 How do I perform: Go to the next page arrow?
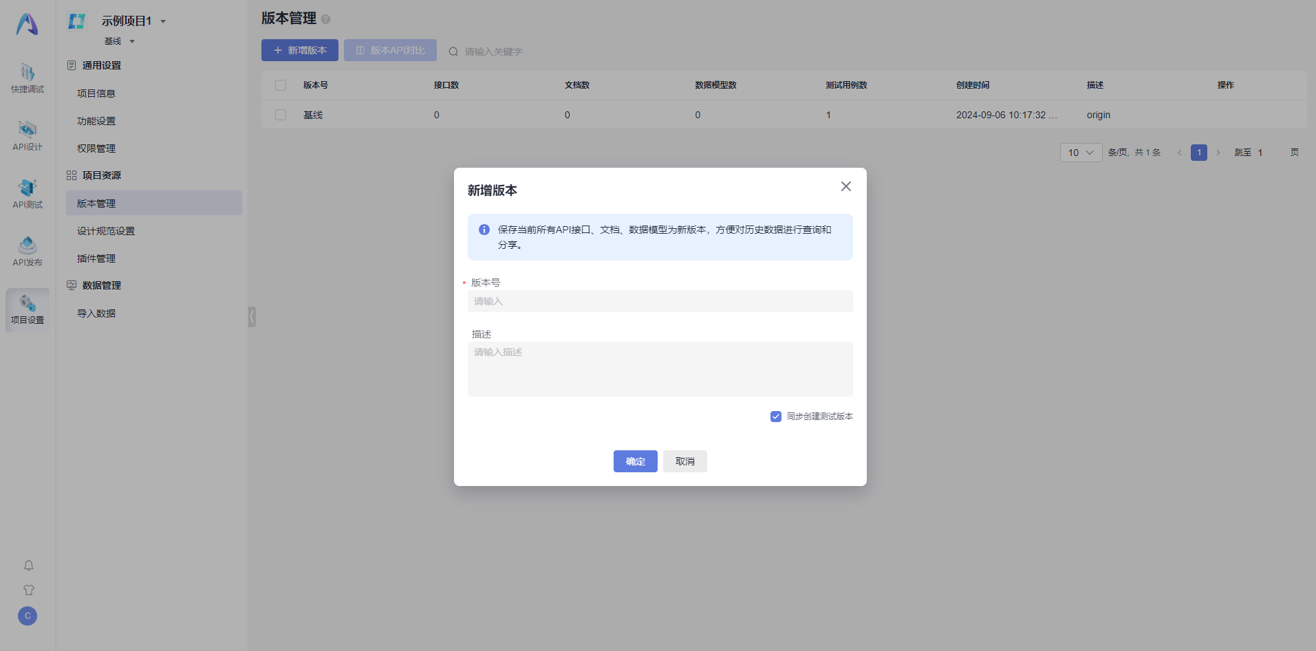1218,153
